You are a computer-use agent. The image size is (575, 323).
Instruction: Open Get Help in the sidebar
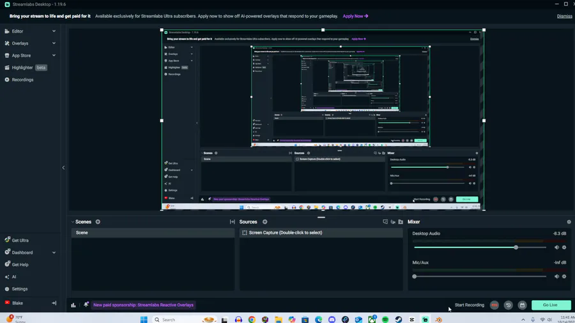click(x=17, y=264)
